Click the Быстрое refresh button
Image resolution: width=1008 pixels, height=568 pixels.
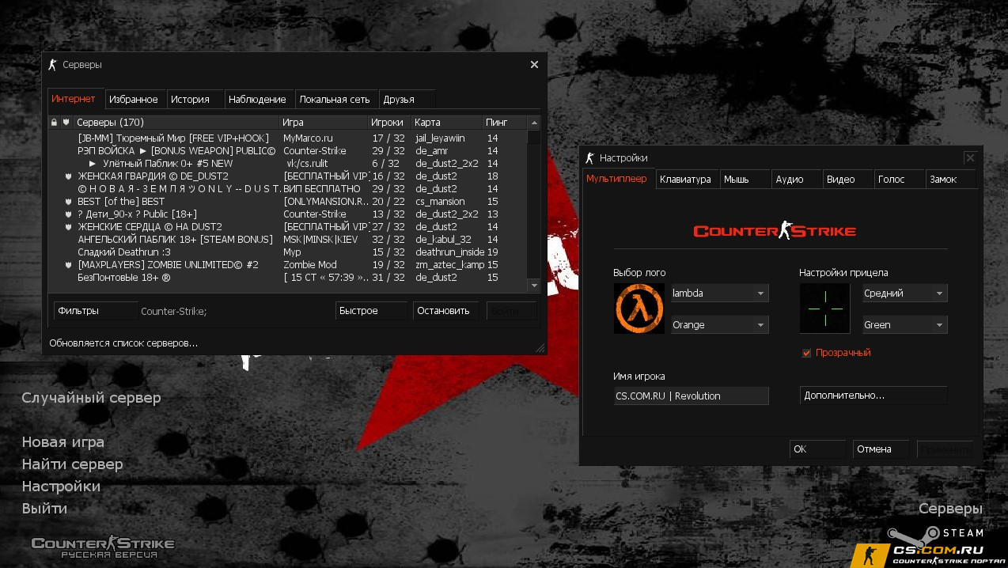pyautogui.click(x=372, y=311)
